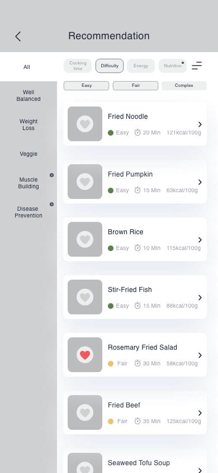Like the Stir-Fried Fish heart icon
218x473 pixels.
pyautogui.click(x=85, y=297)
